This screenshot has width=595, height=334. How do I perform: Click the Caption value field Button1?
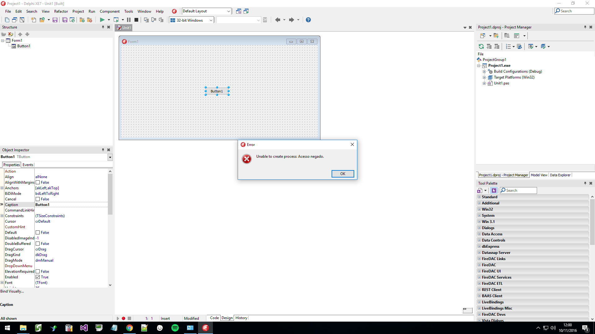pos(71,205)
